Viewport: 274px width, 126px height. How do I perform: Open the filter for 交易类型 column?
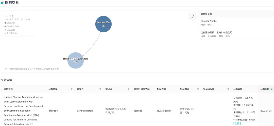coord(72,89)
